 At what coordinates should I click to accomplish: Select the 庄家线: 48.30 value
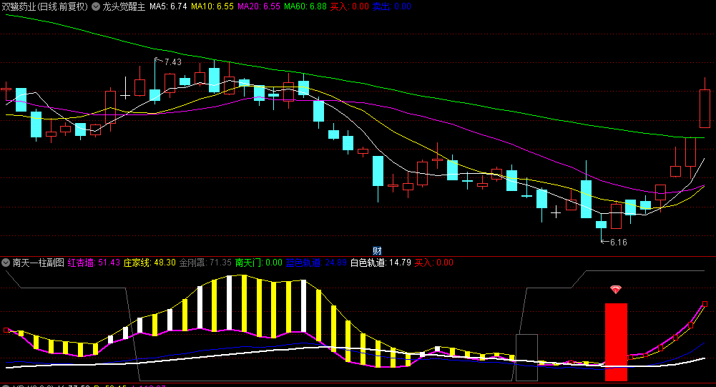point(149,263)
